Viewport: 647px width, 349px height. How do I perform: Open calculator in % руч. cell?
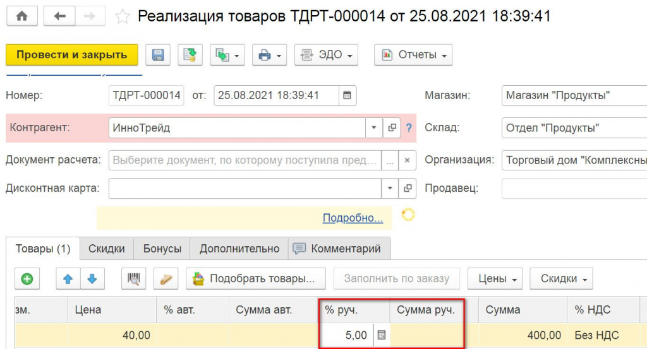tap(382, 335)
